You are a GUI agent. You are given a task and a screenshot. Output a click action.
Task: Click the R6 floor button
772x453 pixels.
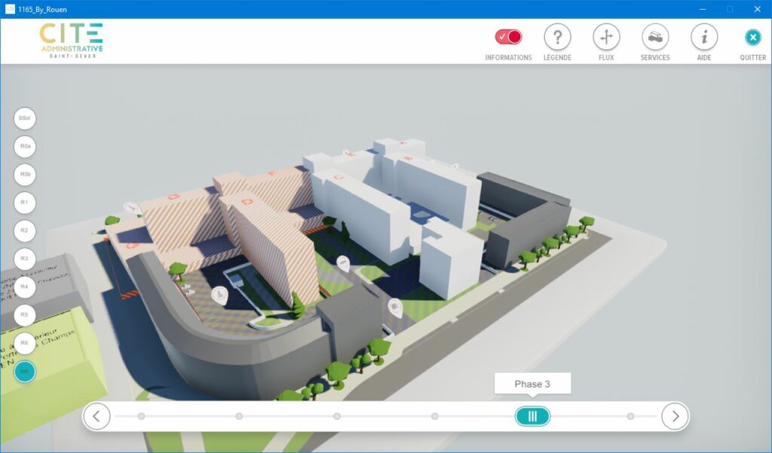point(25,343)
